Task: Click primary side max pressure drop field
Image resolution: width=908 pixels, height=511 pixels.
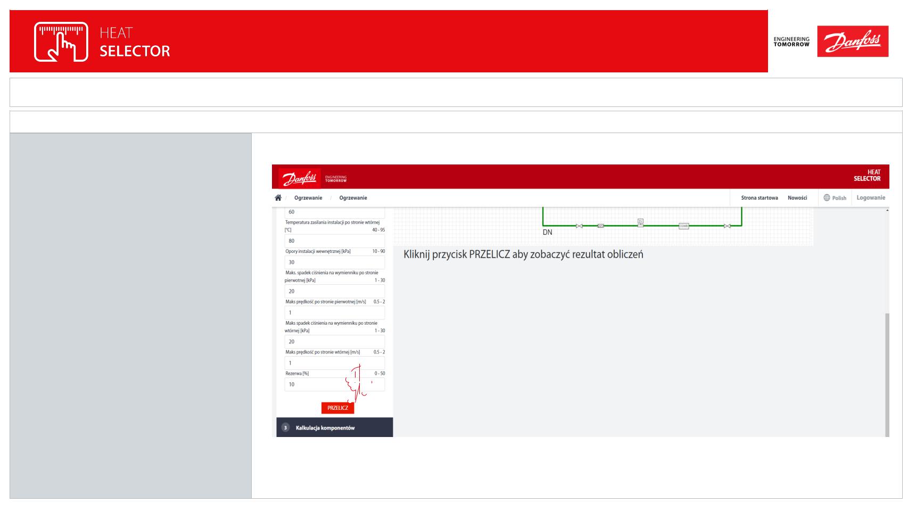Action: point(335,291)
